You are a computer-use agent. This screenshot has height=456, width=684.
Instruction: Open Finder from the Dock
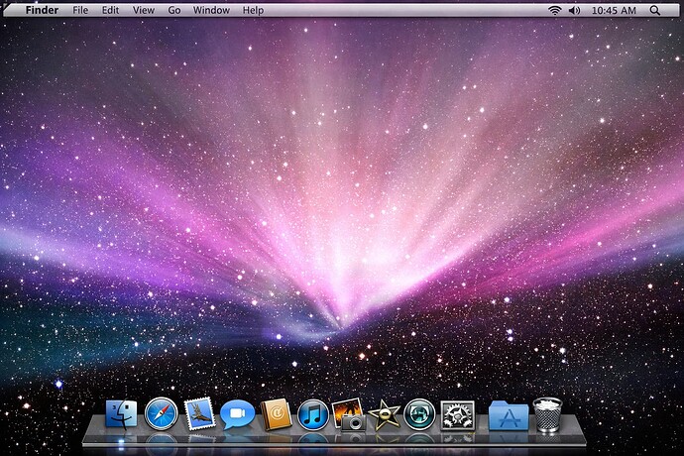(121, 414)
